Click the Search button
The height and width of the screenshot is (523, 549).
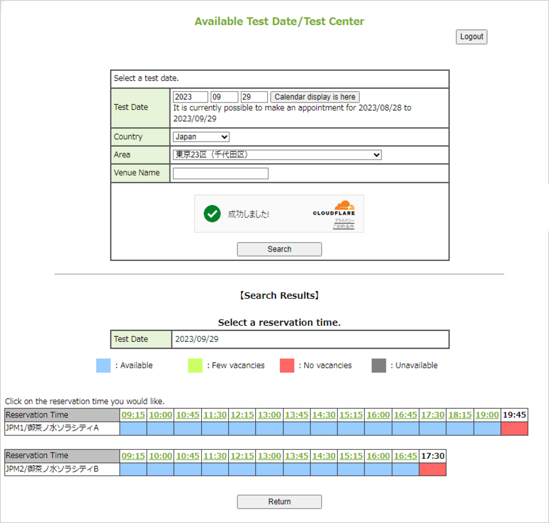coord(279,249)
